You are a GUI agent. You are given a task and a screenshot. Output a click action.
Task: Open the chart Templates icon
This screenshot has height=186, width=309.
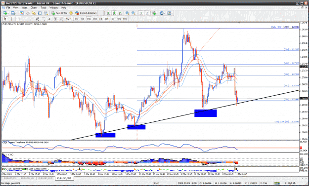point(169,13)
